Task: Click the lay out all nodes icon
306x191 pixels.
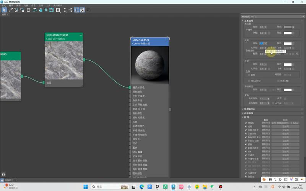Action: tap(64, 10)
